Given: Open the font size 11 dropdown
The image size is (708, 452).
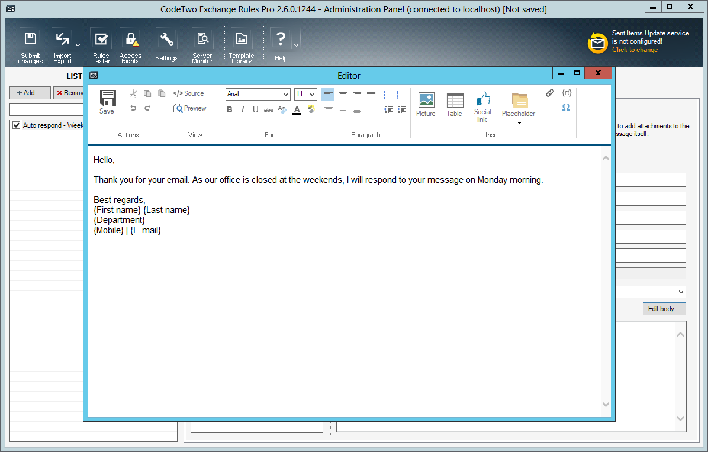Looking at the screenshot, I should (305, 94).
